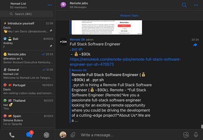Viewport: 203px width, 140px height.
Task: Start voice message with microphone icon
Action: click(196, 135)
